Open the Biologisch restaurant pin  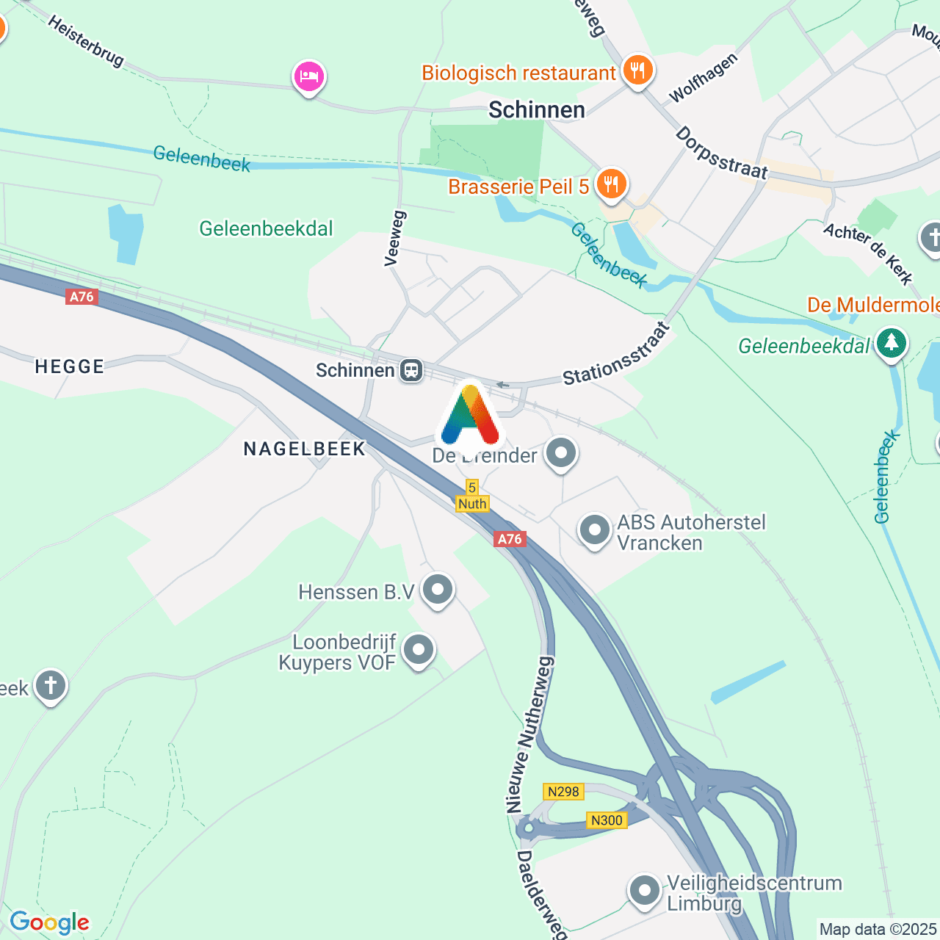click(638, 71)
